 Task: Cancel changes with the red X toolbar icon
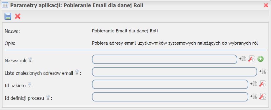18,16
